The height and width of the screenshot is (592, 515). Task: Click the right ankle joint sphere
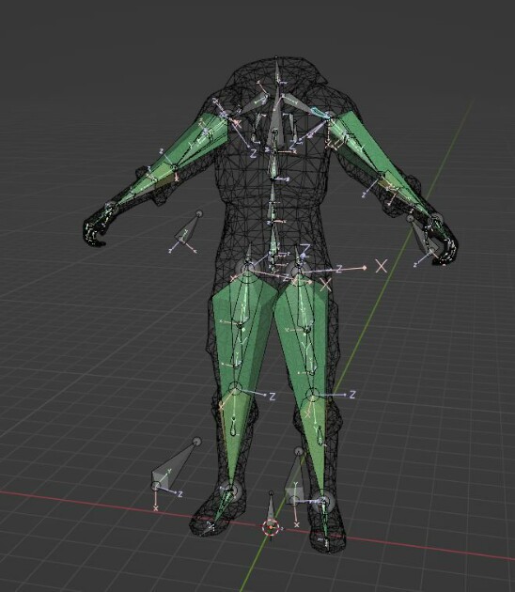pyautogui.click(x=321, y=502)
